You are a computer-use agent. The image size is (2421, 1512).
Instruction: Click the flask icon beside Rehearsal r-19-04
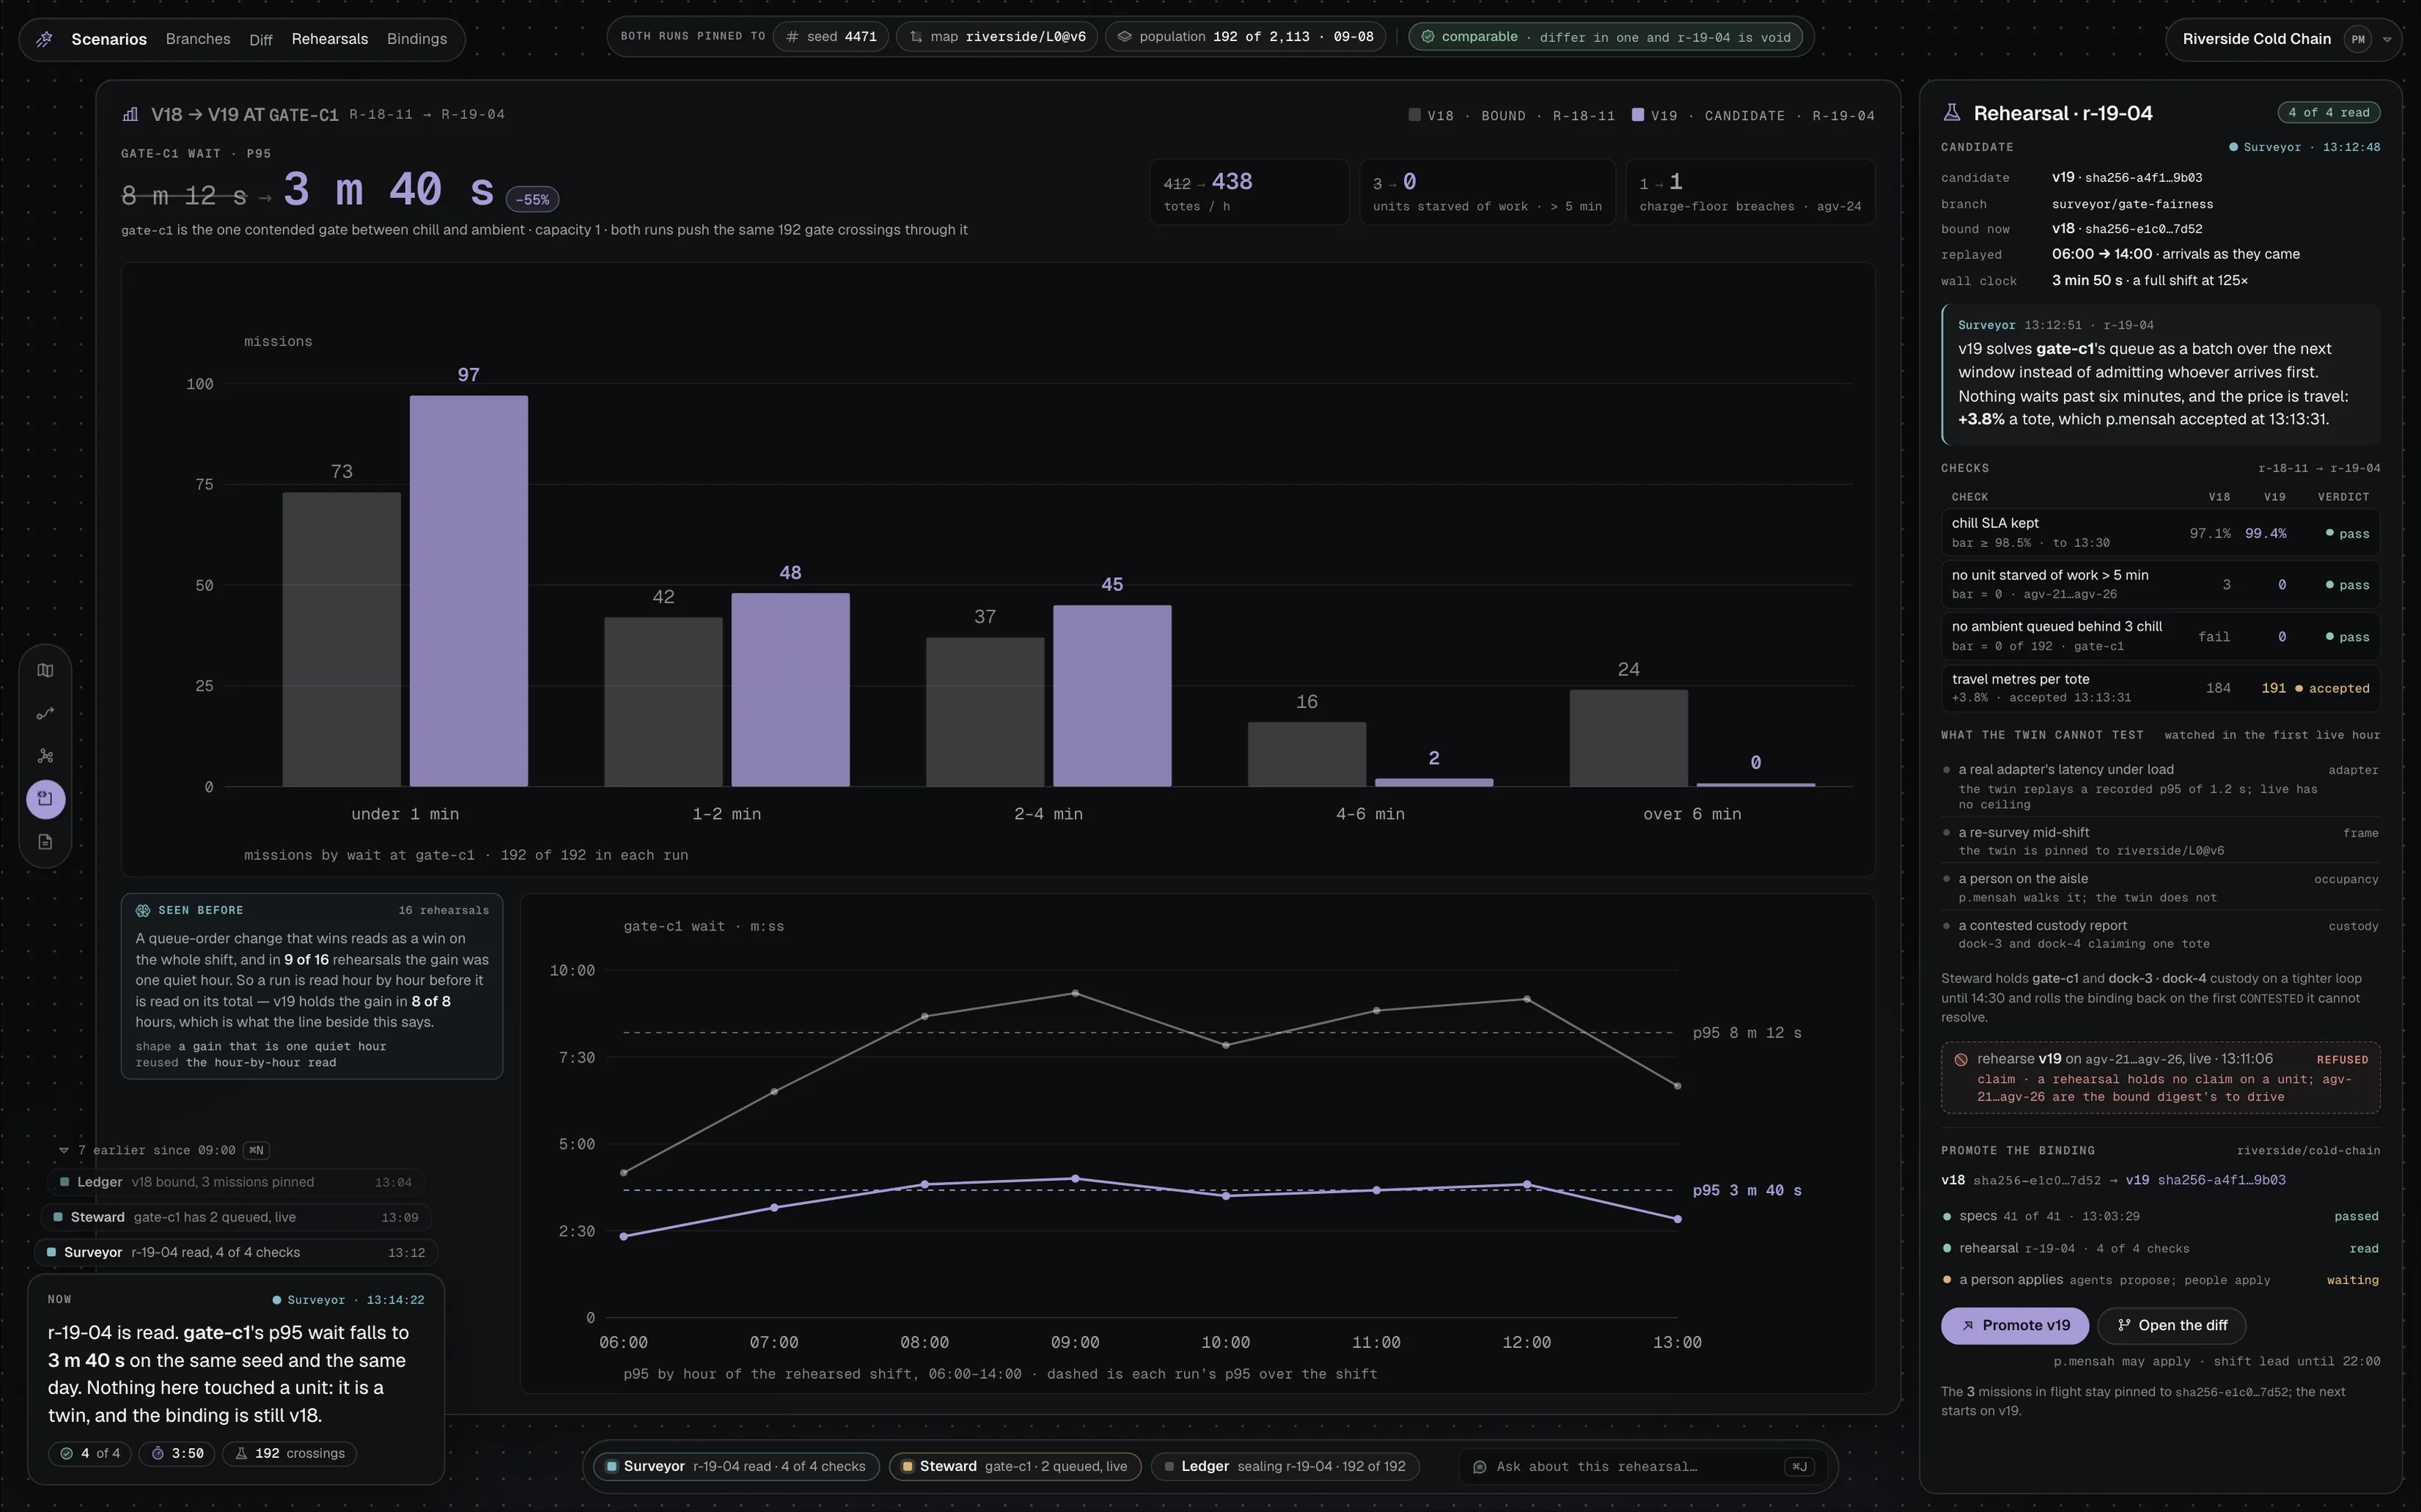click(1951, 113)
